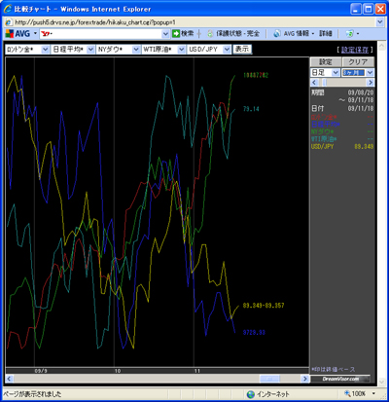Viewport: 389px width, 402px height.
Task: Maximize the Internet Explorer window
Action: (x=368, y=9)
